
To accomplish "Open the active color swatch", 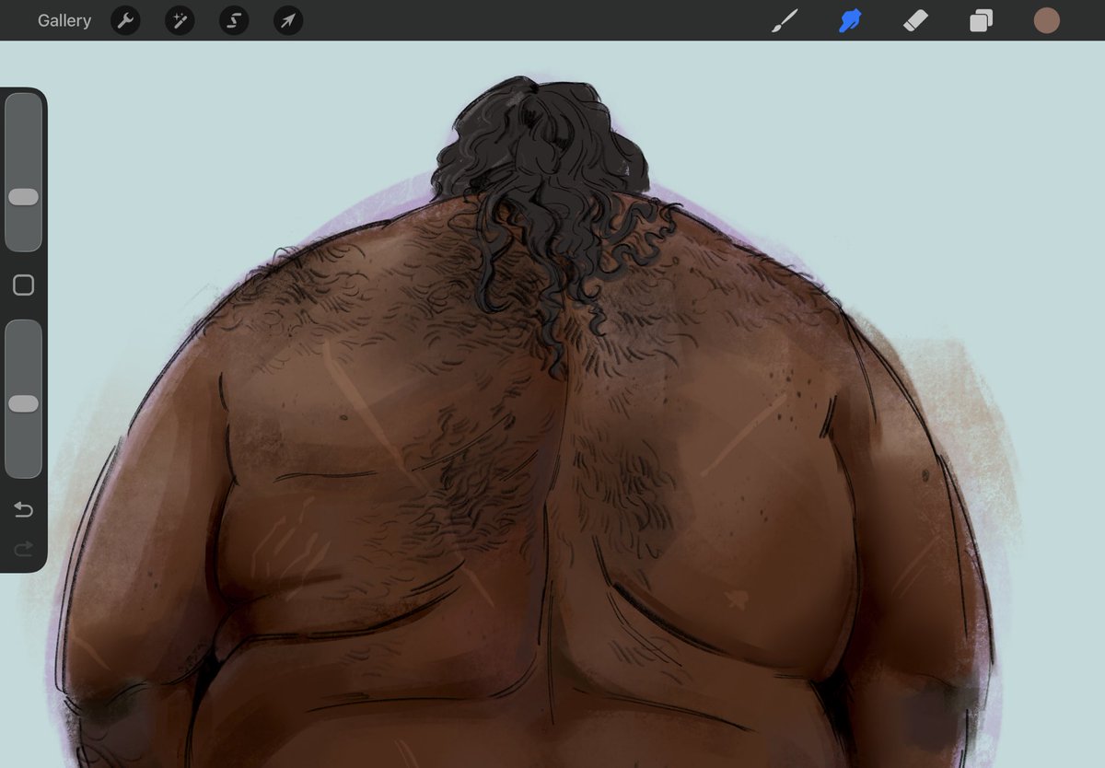I will pyautogui.click(x=1047, y=20).
